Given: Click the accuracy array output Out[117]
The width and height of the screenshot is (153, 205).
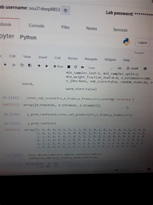Looking at the screenshot, I should click(x=62, y=105).
